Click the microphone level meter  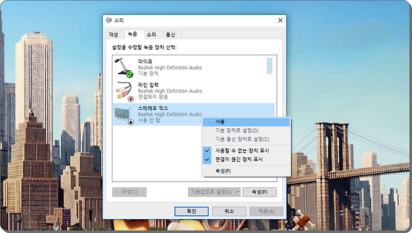coord(270,66)
